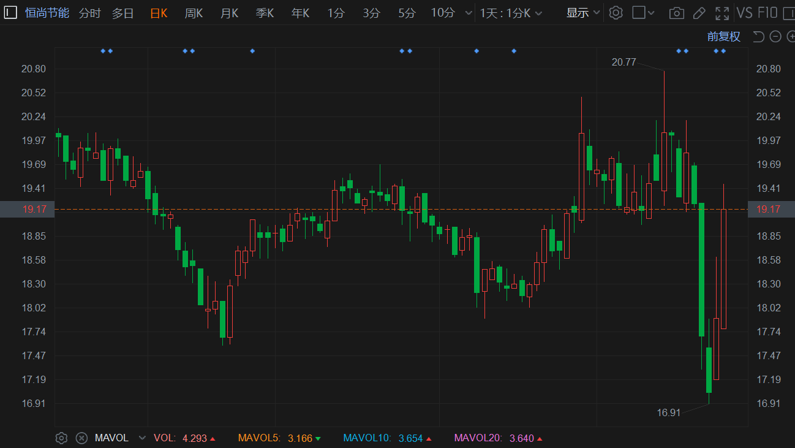Click 17.47 on the right price axis
Screen dimensions: 795x448
(x=769, y=355)
